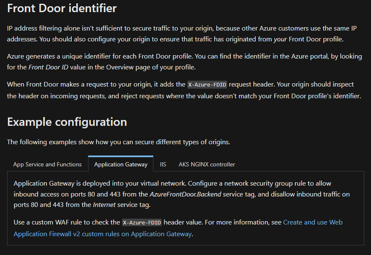Viewport: 371px width, 255px height.
Task: Click the paragraph starting Azure generates a unique identifier
Action: 184,62
